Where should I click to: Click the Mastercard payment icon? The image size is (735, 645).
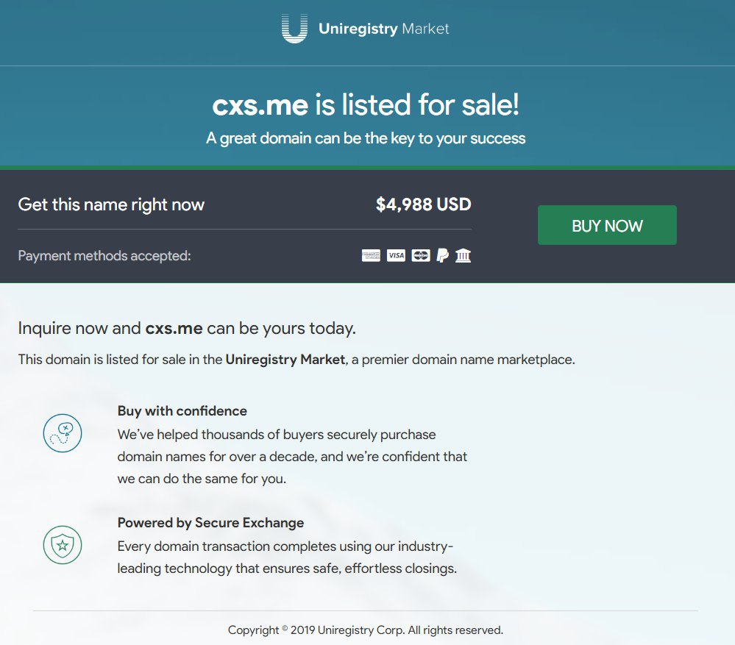click(421, 256)
